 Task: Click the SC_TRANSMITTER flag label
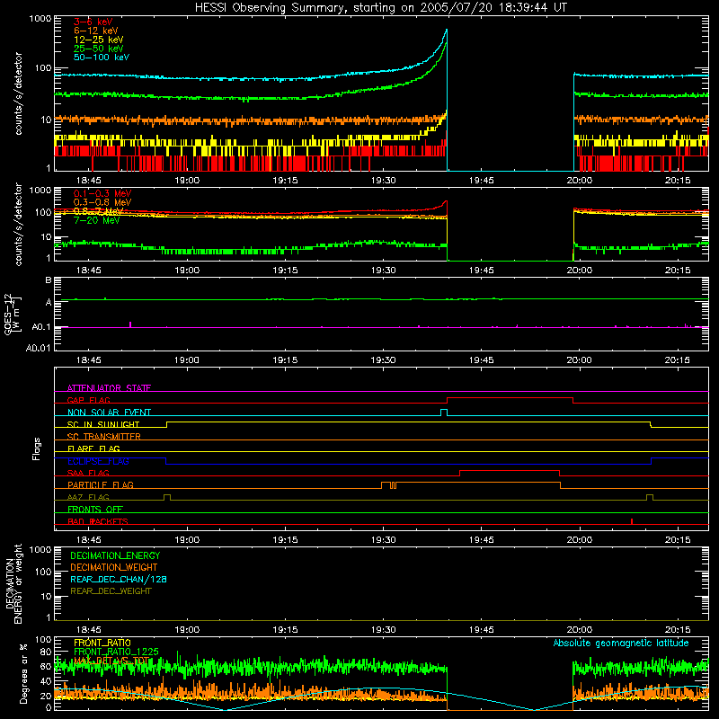tap(103, 437)
